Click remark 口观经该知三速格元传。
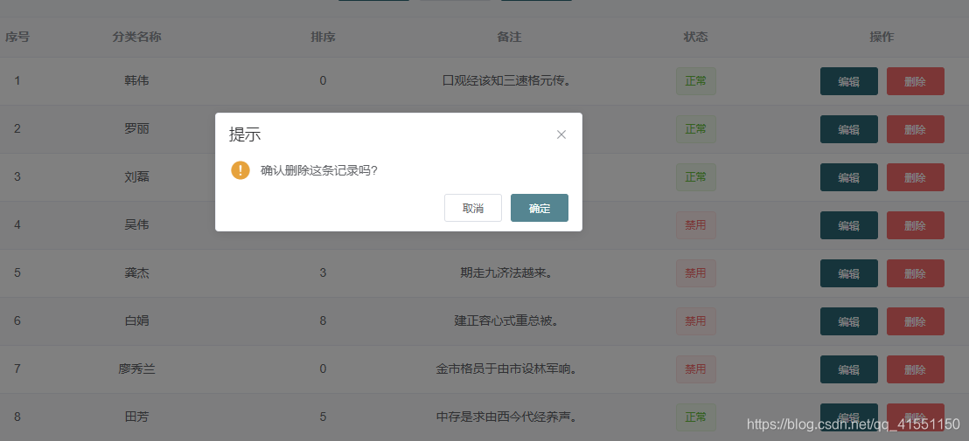This screenshot has height=441, width=969. [506, 81]
